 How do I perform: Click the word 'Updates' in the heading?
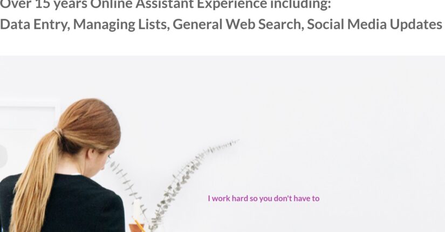pos(416,24)
